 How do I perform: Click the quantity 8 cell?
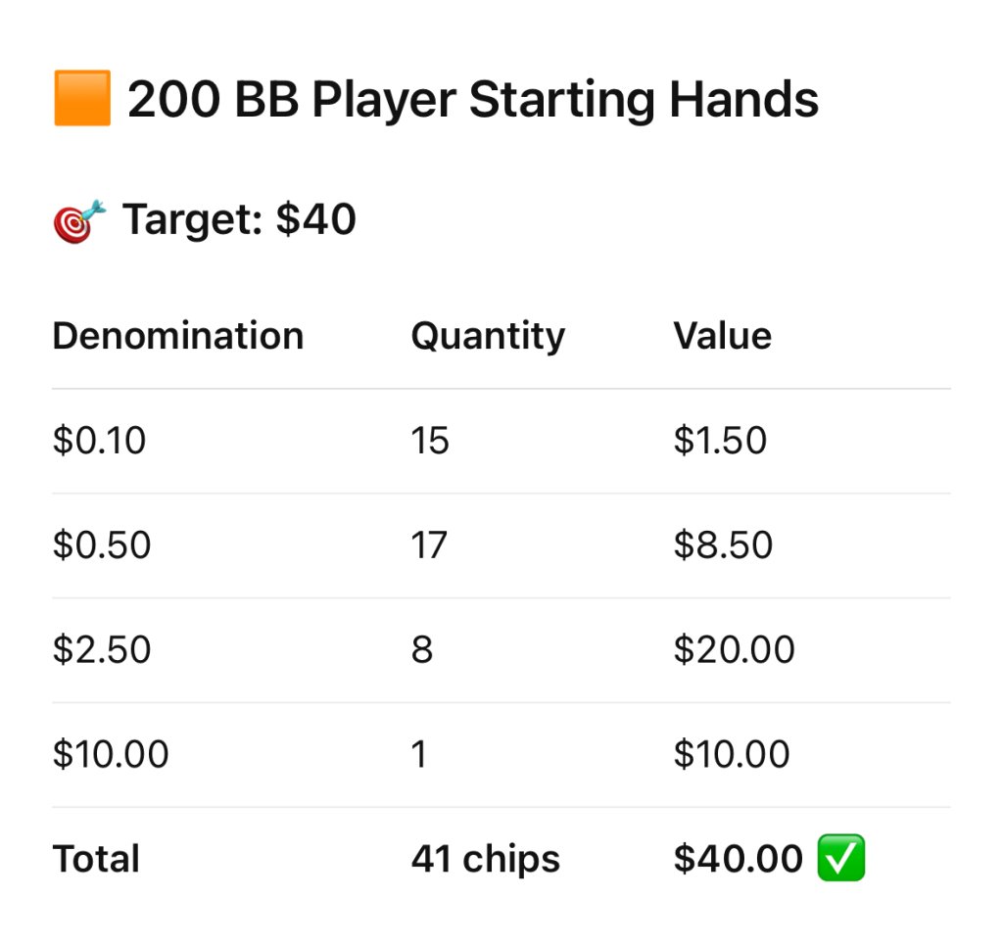(x=422, y=649)
